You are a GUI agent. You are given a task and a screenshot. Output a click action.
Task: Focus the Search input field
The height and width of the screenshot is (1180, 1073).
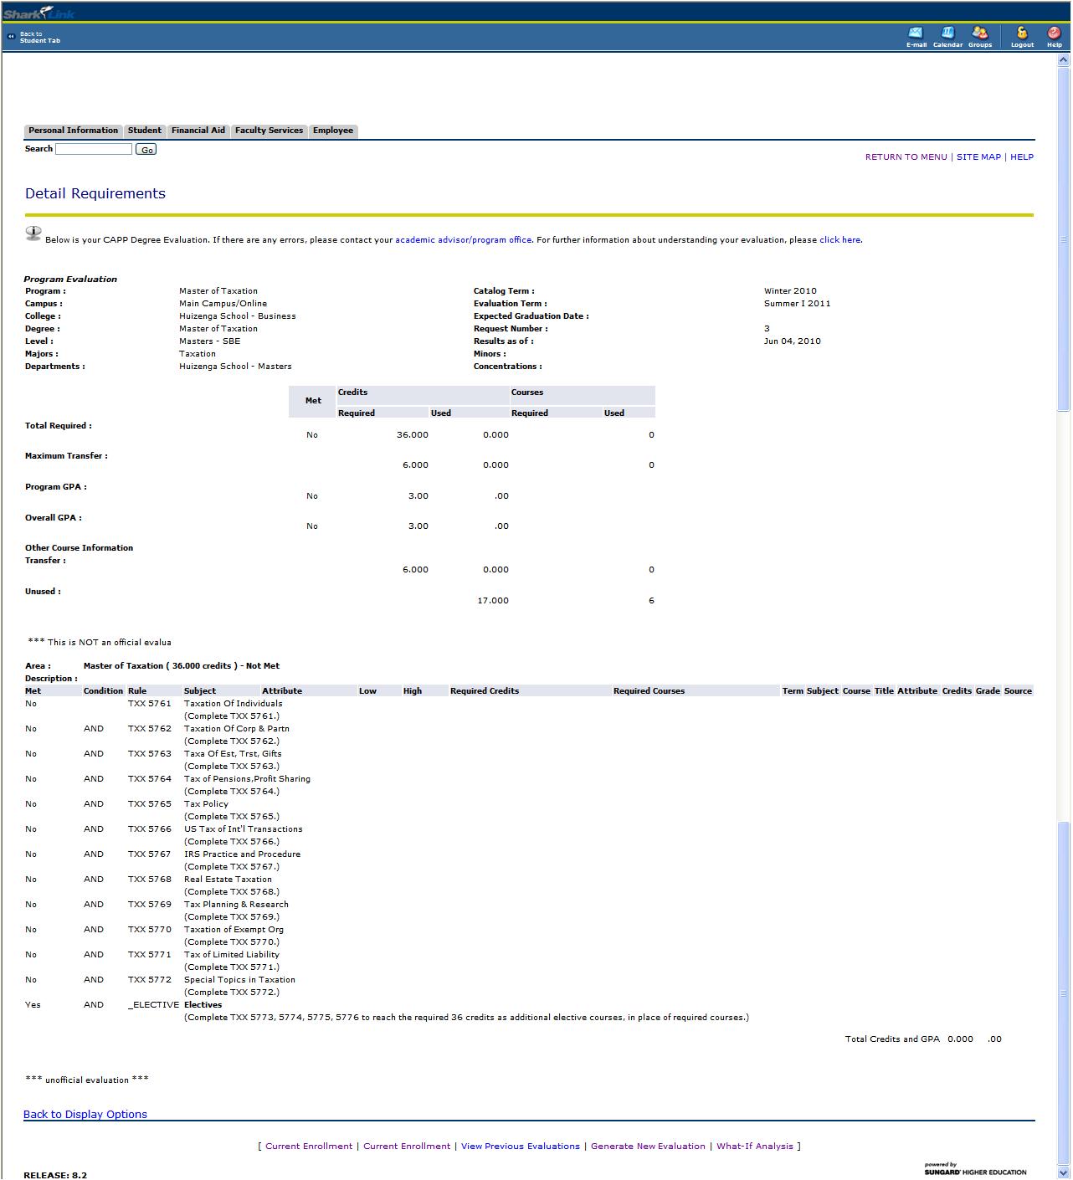coord(94,149)
